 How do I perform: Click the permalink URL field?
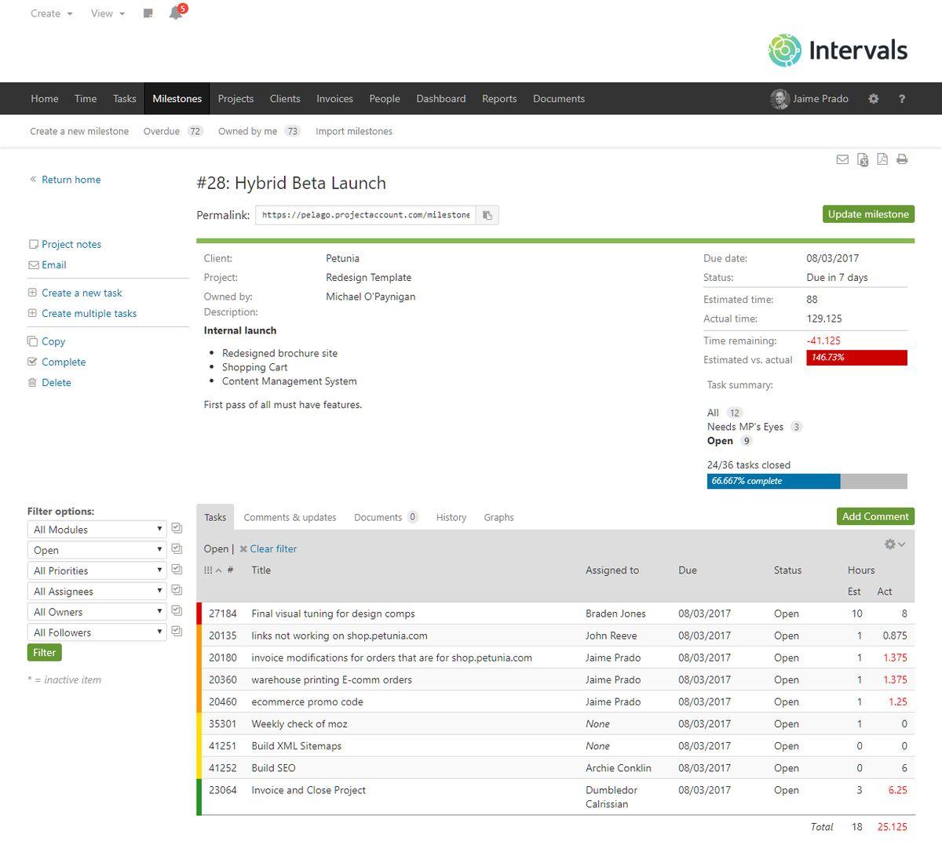[366, 215]
